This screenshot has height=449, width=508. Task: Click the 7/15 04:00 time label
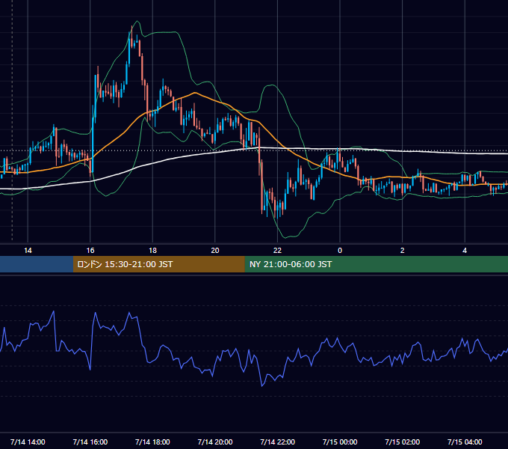click(x=465, y=442)
